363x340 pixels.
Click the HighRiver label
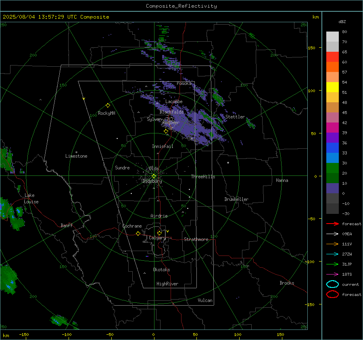tap(167, 284)
